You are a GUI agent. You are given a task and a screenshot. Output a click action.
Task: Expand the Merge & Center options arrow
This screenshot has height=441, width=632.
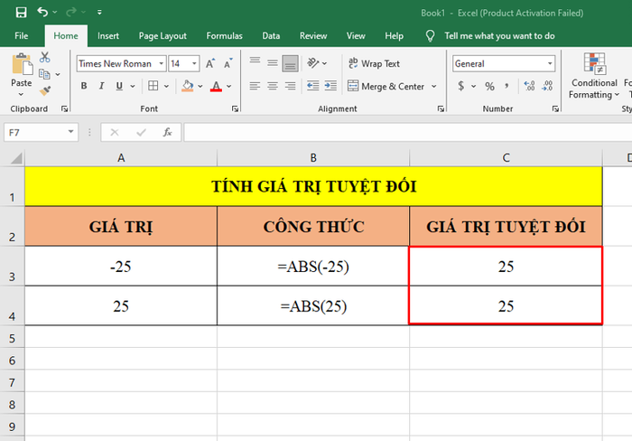pyautogui.click(x=434, y=86)
